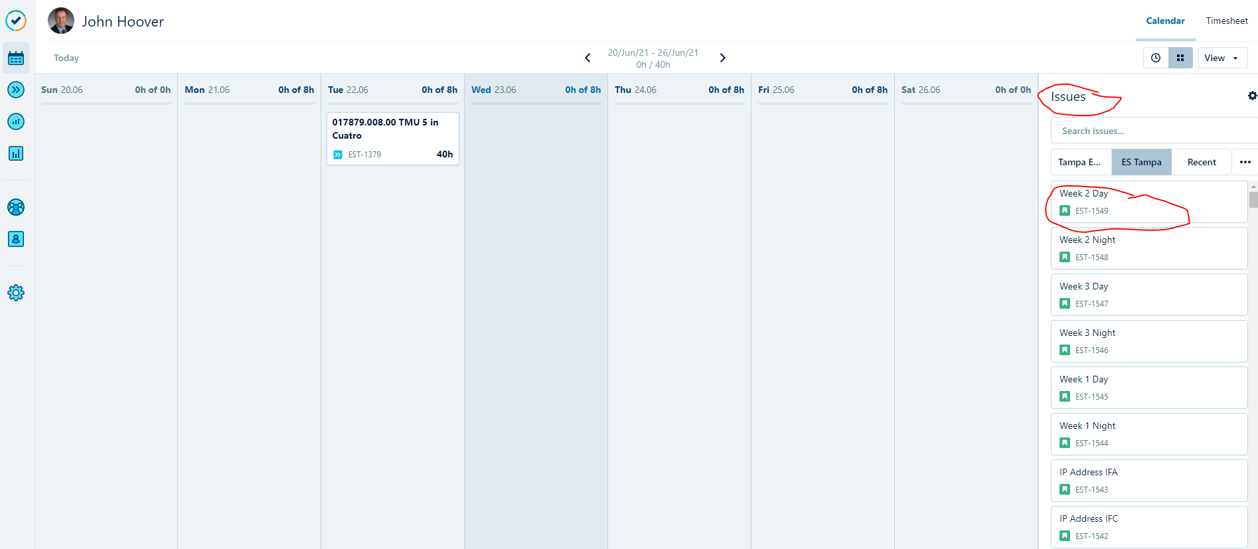
Task: Select the Recent issues tab
Action: [x=1202, y=162]
